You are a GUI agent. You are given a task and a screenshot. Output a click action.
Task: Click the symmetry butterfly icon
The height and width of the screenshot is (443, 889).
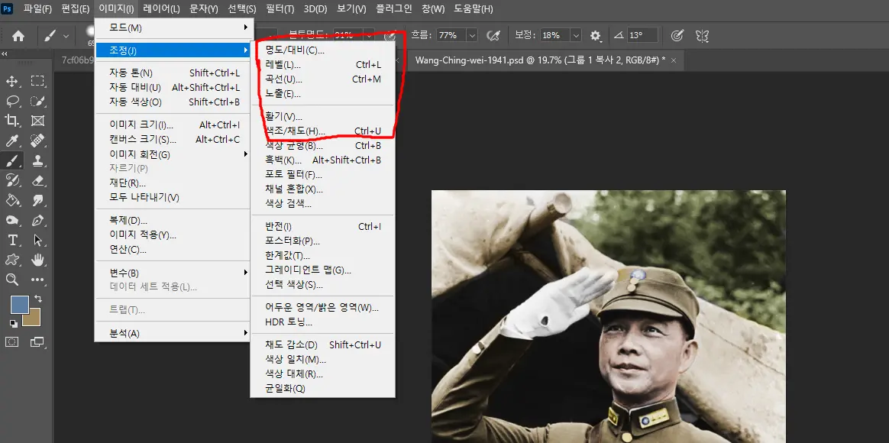pyautogui.click(x=703, y=36)
